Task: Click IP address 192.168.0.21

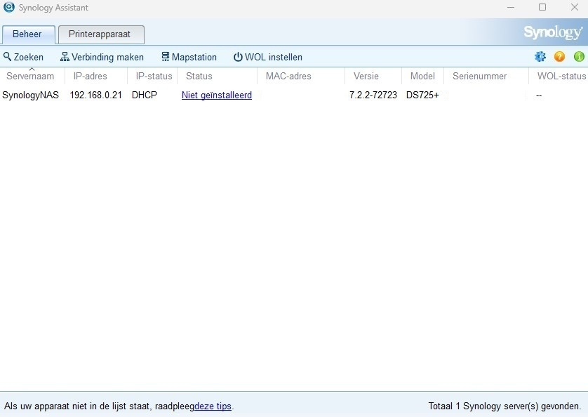Action: (95, 95)
